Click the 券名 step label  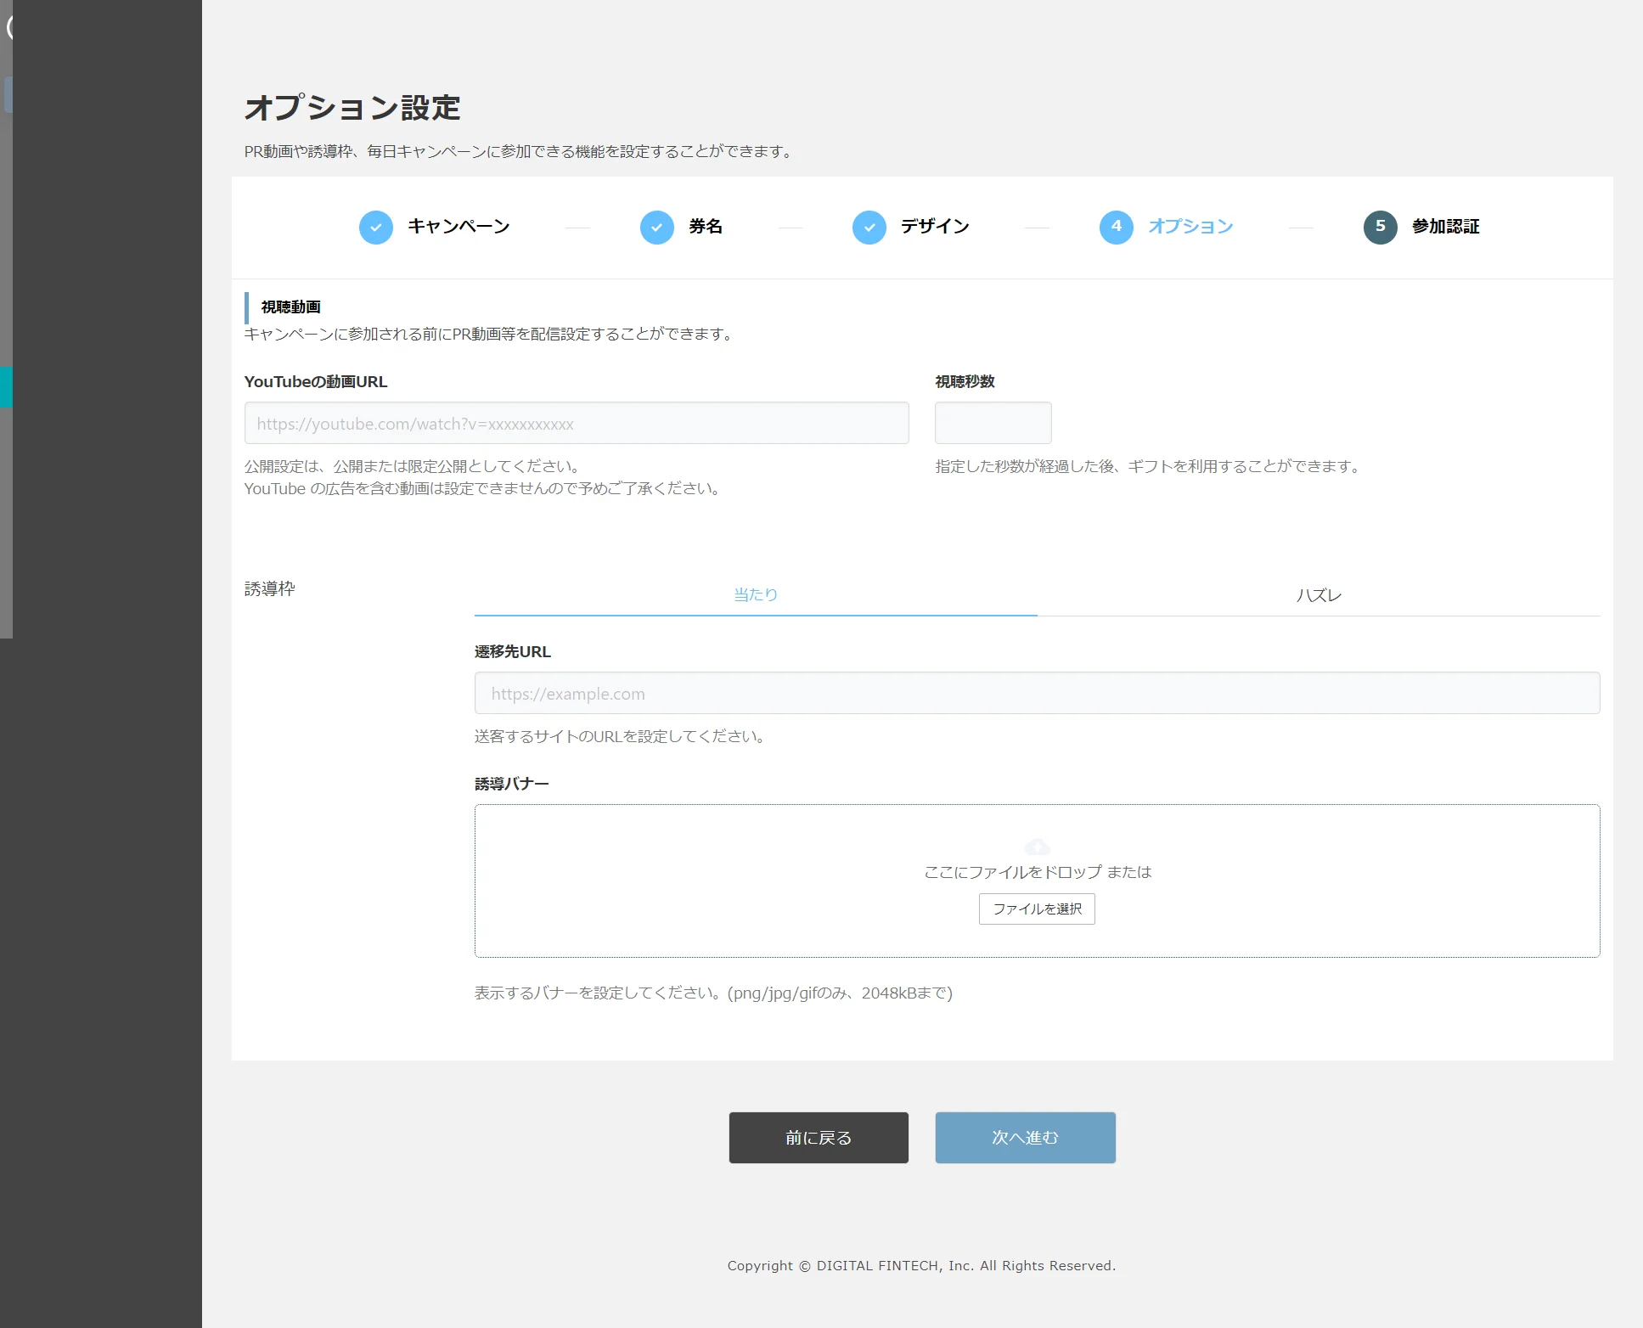(706, 227)
